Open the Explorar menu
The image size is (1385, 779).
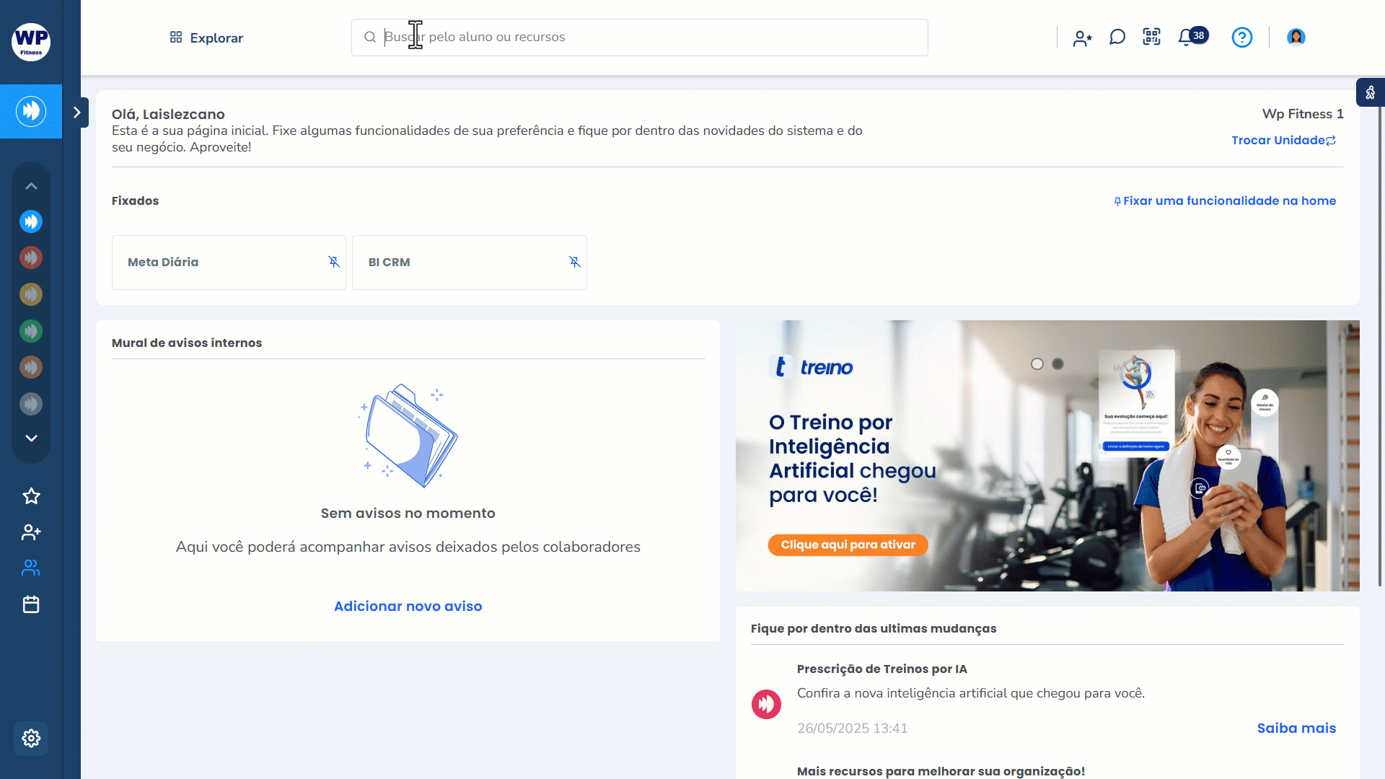click(x=206, y=38)
